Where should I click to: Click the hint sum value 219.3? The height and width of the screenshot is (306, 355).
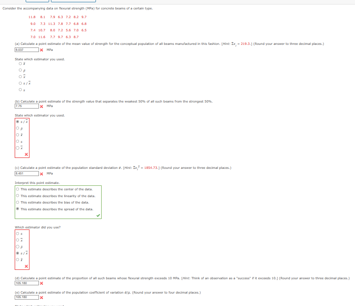tap(246, 44)
